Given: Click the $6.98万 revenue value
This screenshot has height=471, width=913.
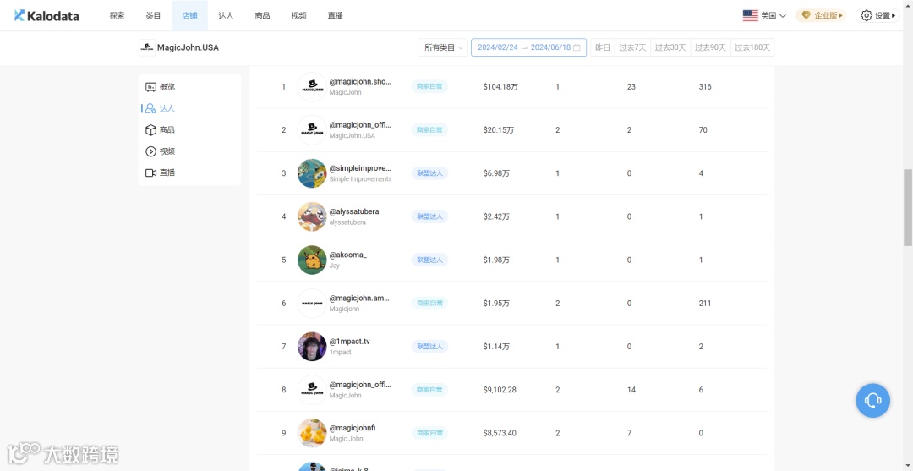Looking at the screenshot, I should (x=497, y=173).
